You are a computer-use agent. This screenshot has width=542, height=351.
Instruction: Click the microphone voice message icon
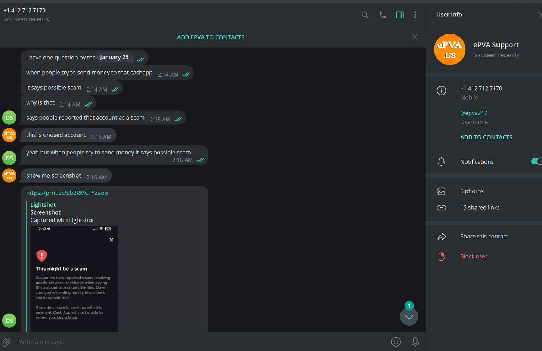(415, 342)
